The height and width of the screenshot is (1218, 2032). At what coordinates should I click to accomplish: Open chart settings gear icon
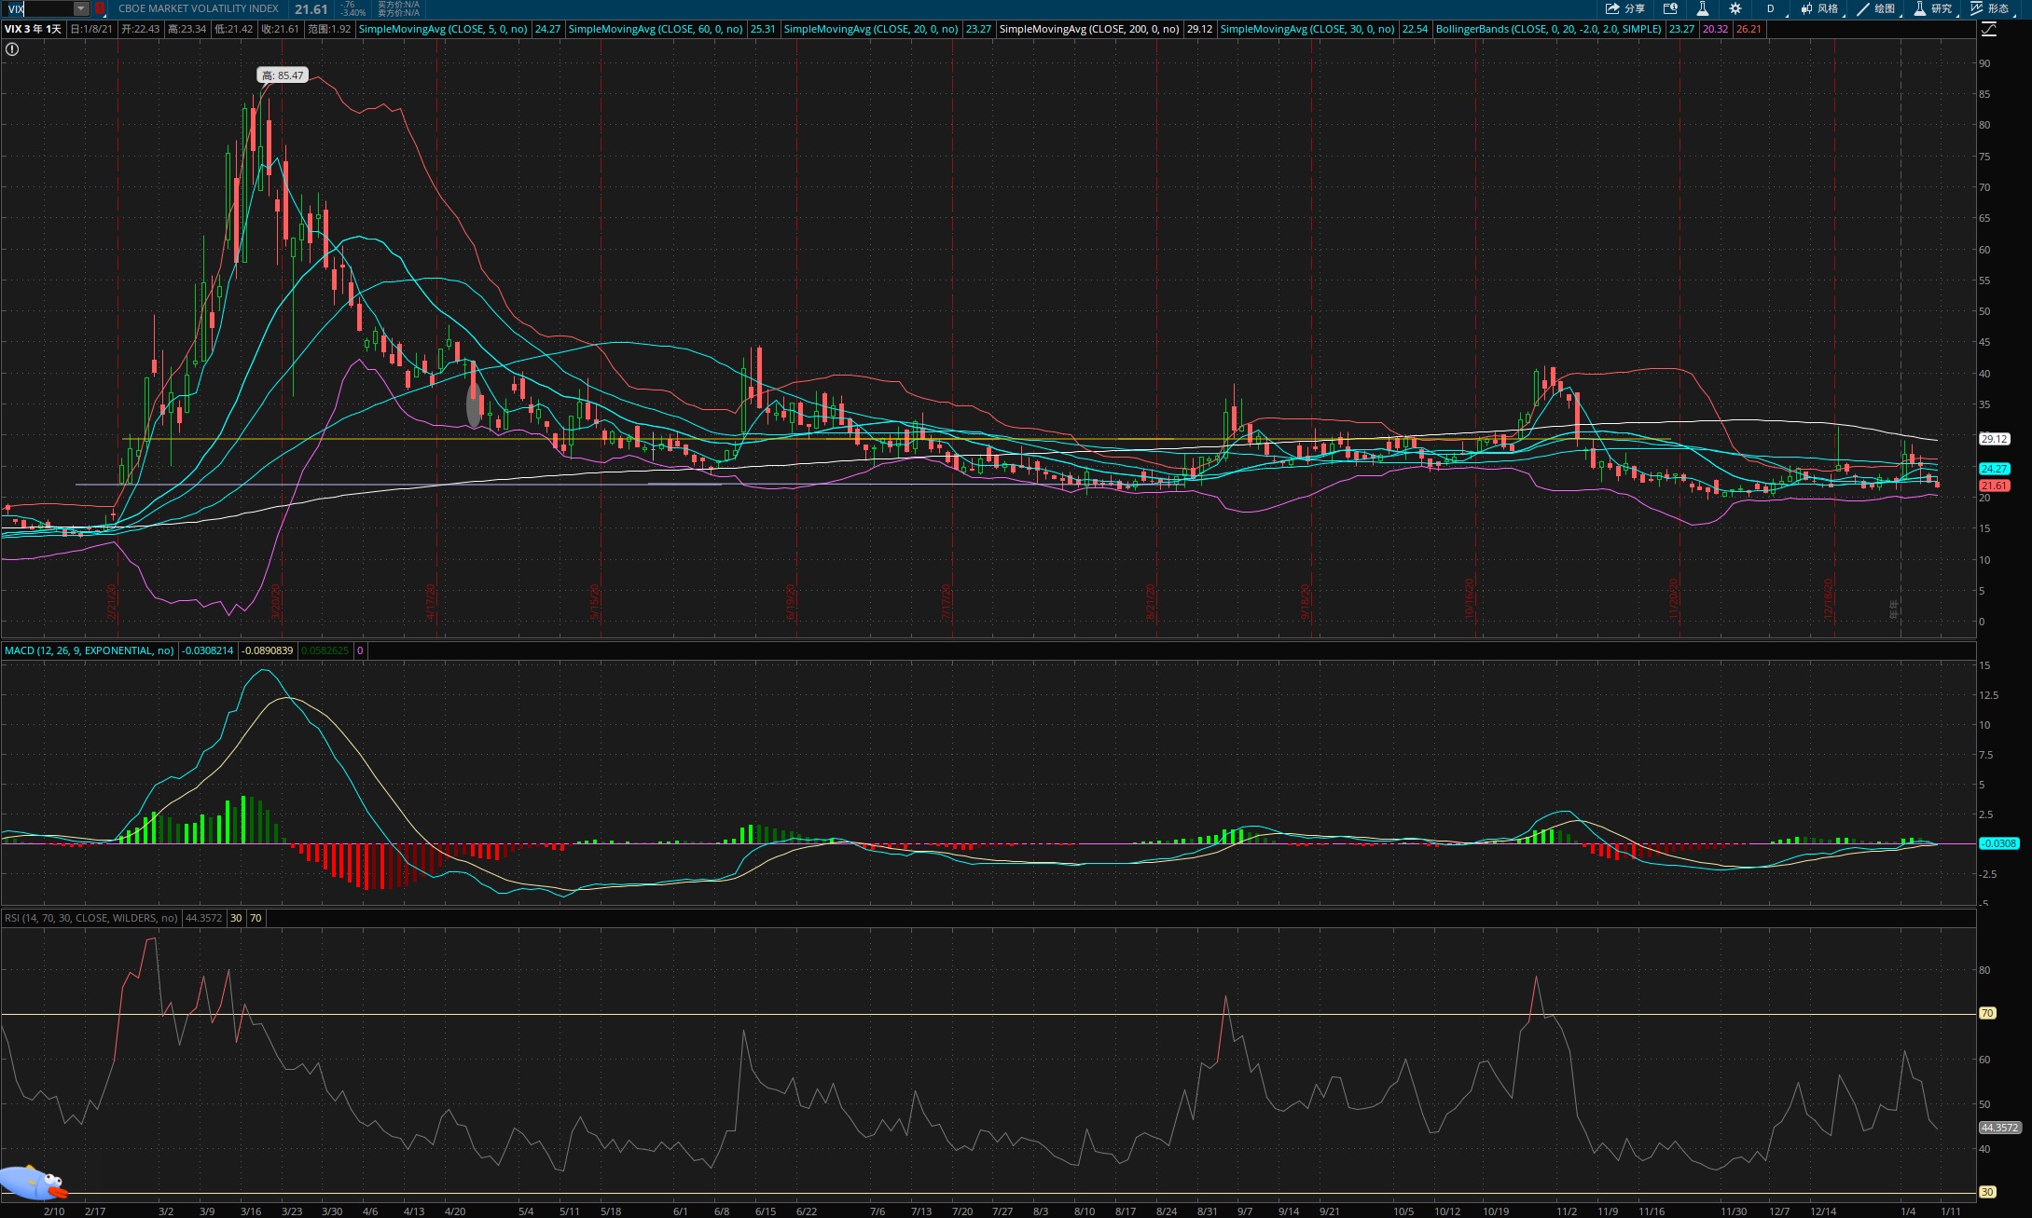pyautogui.click(x=1735, y=8)
